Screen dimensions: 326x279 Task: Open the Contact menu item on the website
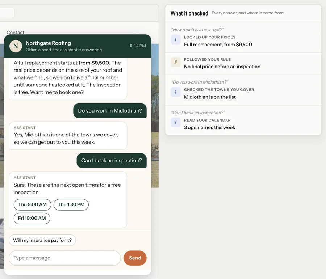15,33
